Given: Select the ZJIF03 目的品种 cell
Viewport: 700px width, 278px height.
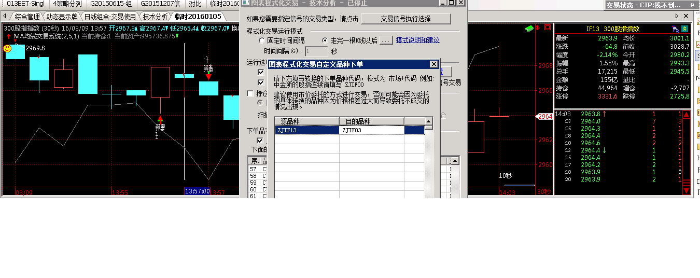Looking at the screenshot, I should 371,130.
